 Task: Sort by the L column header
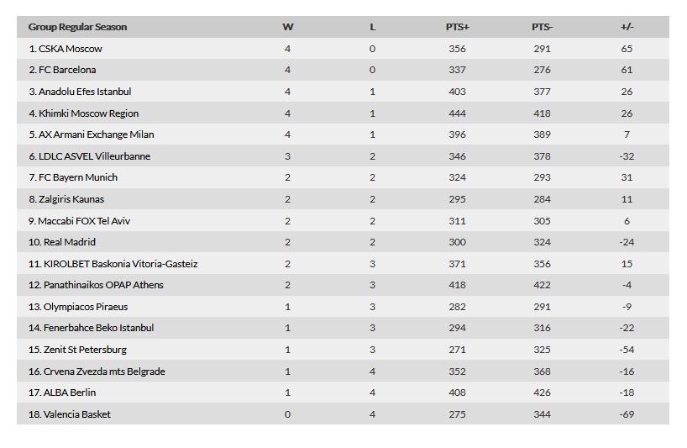[x=372, y=27]
